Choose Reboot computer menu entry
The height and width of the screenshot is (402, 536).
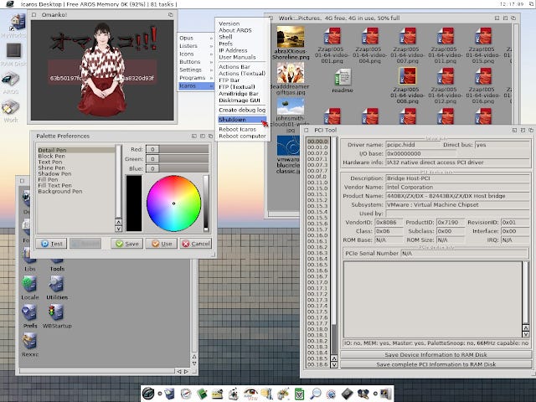(242, 136)
